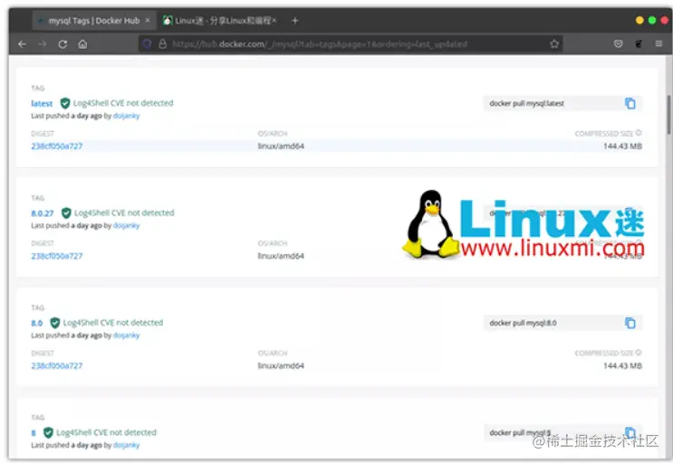The height and width of the screenshot is (463, 673).
Task: Open doijanky profile under tag 8
Action: click(x=126, y=445)
